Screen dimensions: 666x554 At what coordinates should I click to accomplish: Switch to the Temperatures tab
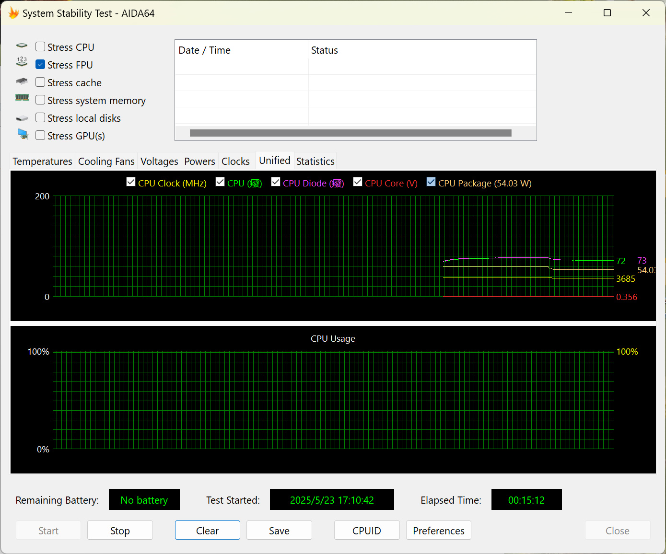[42, 162]
